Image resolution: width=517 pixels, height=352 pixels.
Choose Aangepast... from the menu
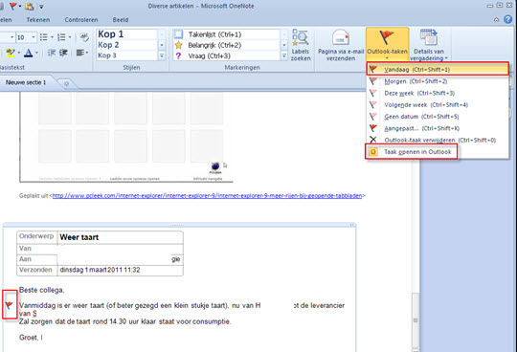(x=438, y=128)
